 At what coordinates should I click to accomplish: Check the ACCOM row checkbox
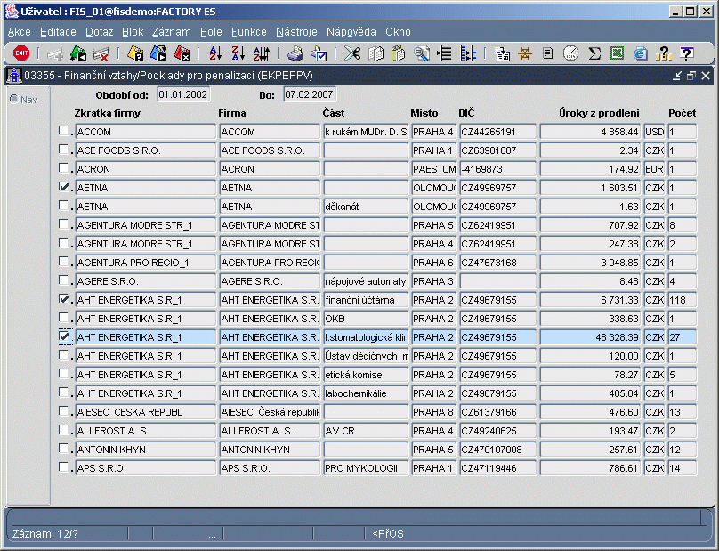tap(63, 132)
